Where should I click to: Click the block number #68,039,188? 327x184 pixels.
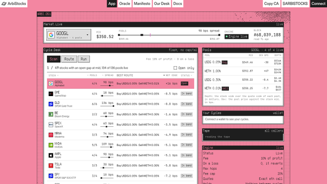(x=267, y=35)
